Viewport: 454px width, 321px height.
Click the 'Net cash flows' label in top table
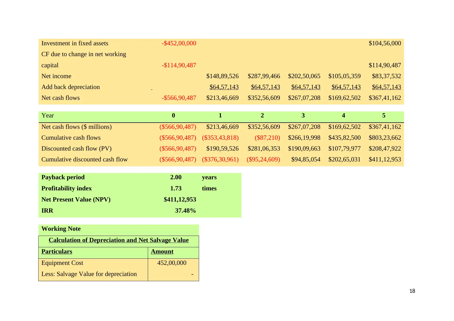point(61,98)
